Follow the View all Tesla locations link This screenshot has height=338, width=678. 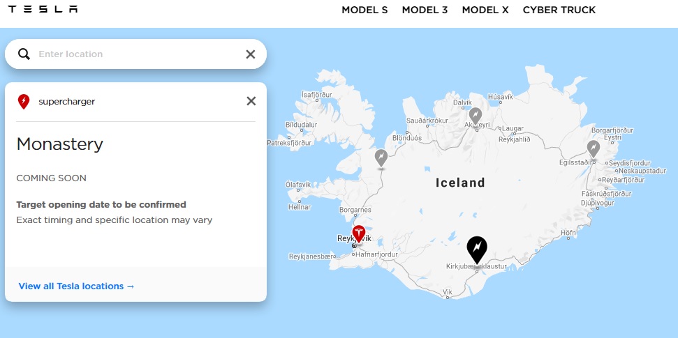pyautogui.click(x=77, y=286)
